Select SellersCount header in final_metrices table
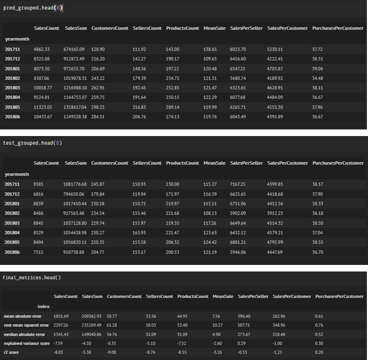 [x=159, y=296]
